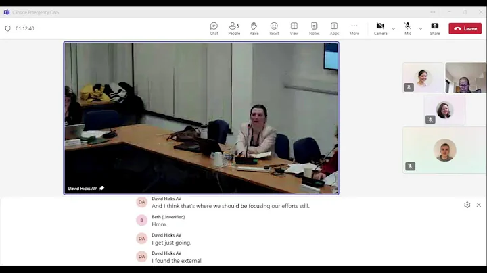Leave the meeting
This screenshot has width=487, height=273.
(x=465, y=28)
